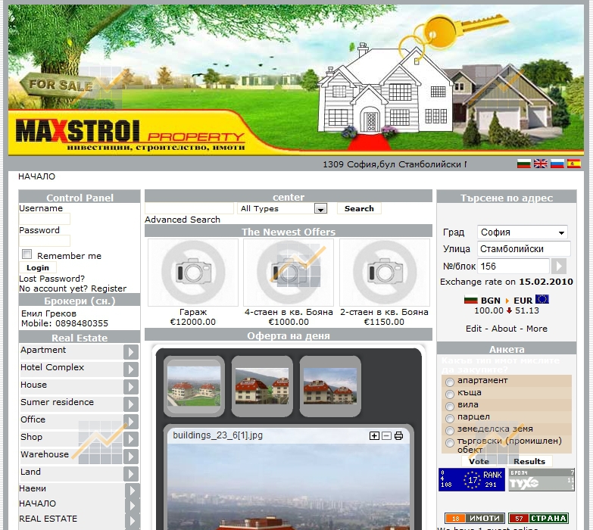Click the Search button

pos(359,209)
